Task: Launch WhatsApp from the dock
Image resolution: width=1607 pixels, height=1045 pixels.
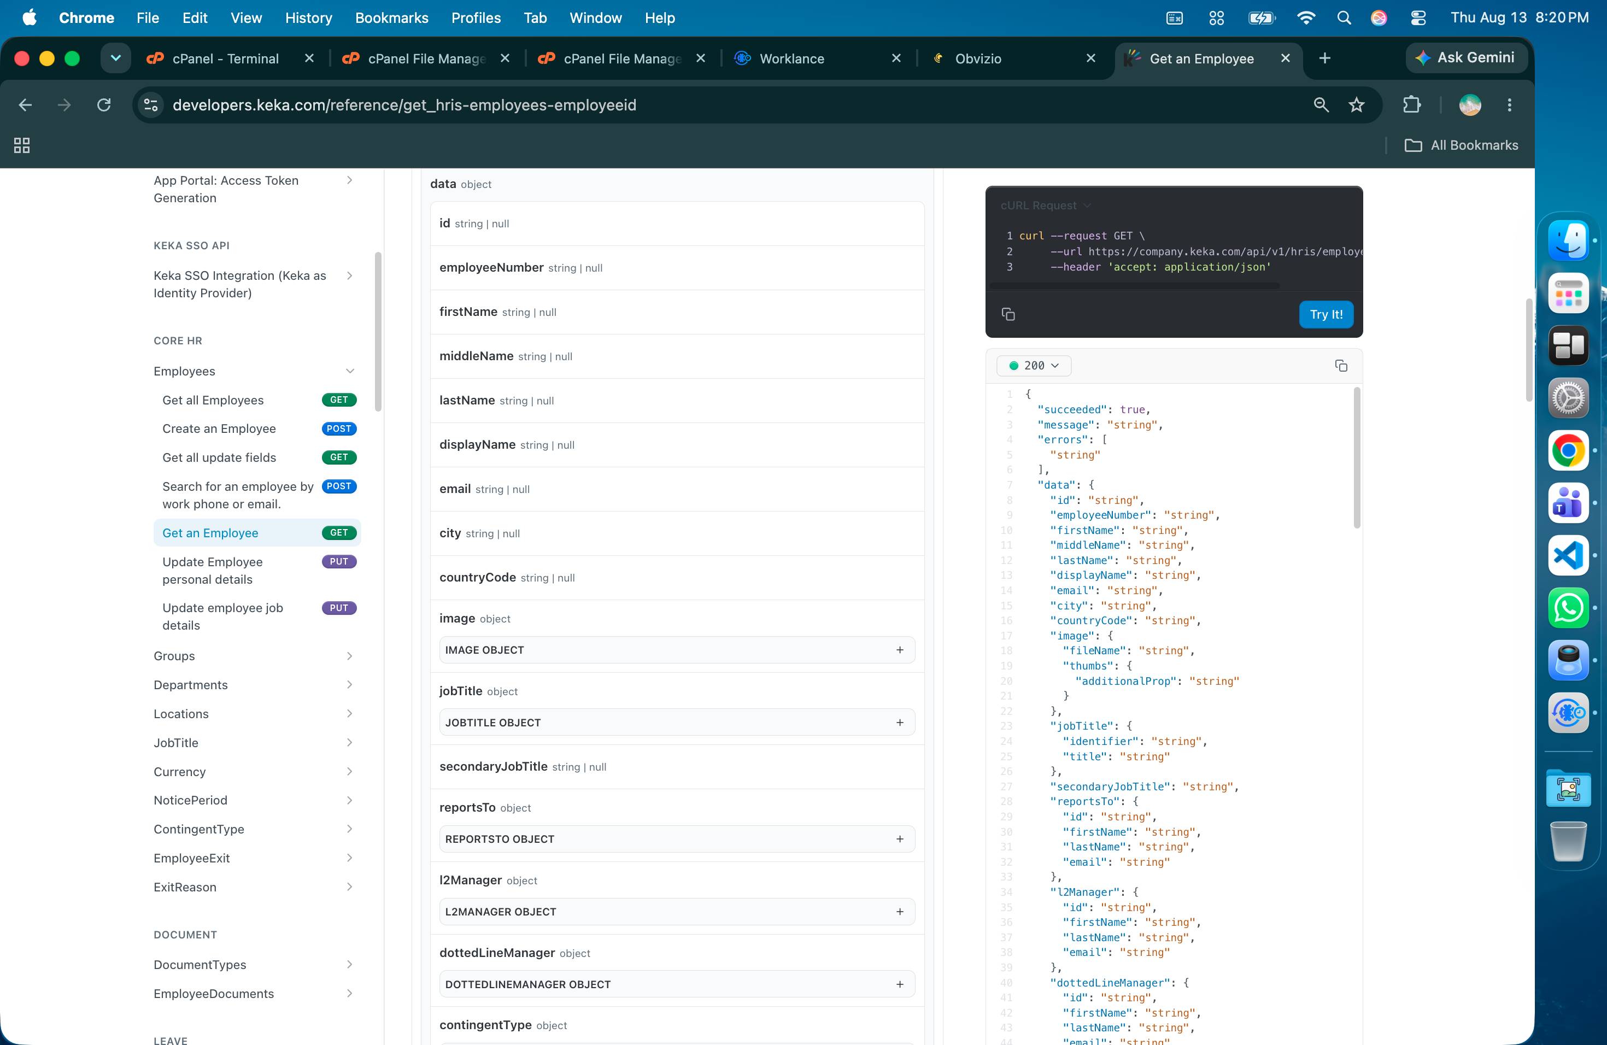Action: [1568, 608]
